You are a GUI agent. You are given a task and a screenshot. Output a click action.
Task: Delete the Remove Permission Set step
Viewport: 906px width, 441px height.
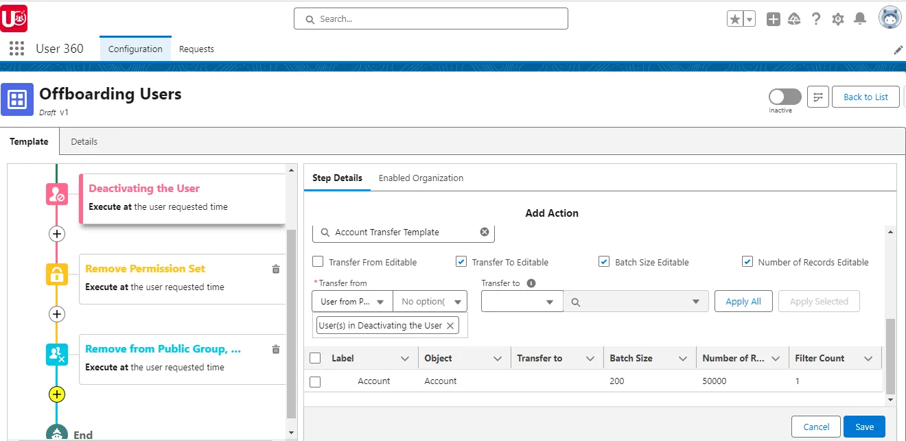(275, 269)
